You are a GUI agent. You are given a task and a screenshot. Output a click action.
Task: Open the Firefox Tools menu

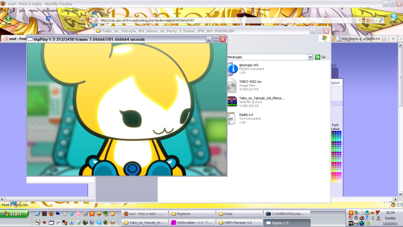click(65, 11)
